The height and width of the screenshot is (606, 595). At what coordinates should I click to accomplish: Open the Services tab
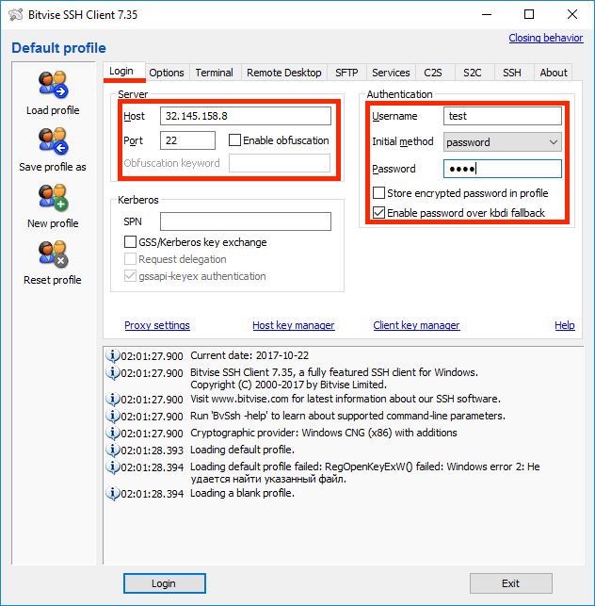[391, 73]
